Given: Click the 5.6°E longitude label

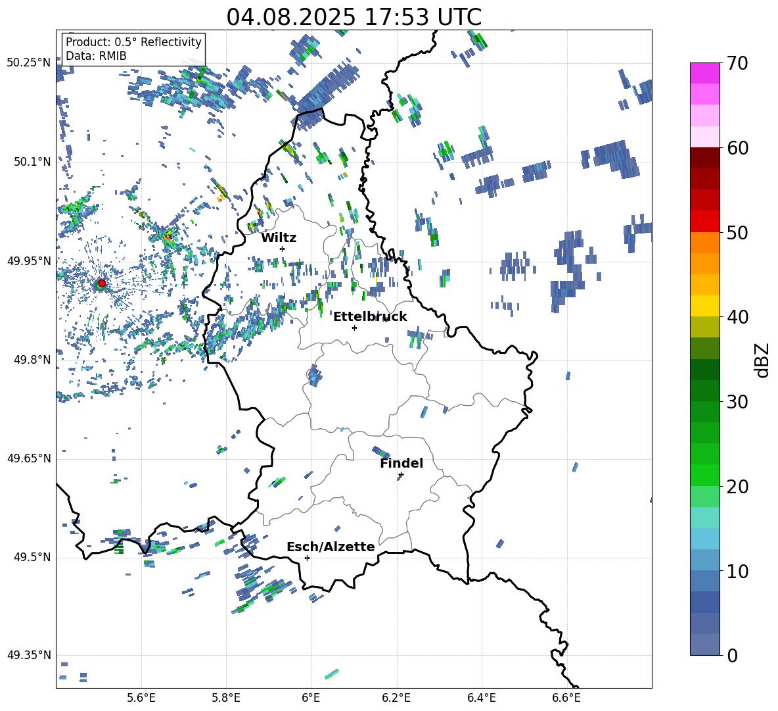Looking at the screenshot, I should click(x=141, y=698).
